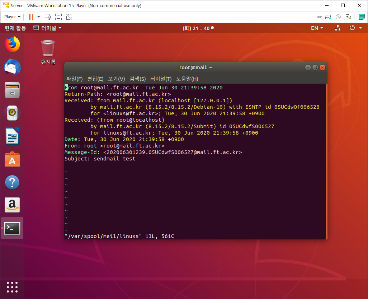The height and width of the screenshot is (299, 368).
Task: Show applications grid button
Action: [x=12, y=287]
